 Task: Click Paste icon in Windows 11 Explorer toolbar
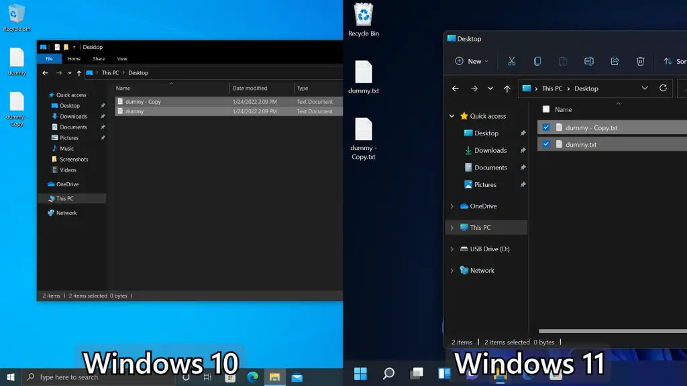point(563,61)
